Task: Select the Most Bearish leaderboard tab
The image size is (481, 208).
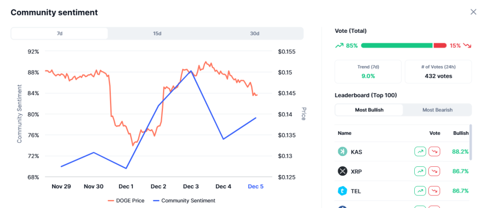Action: 437,110
